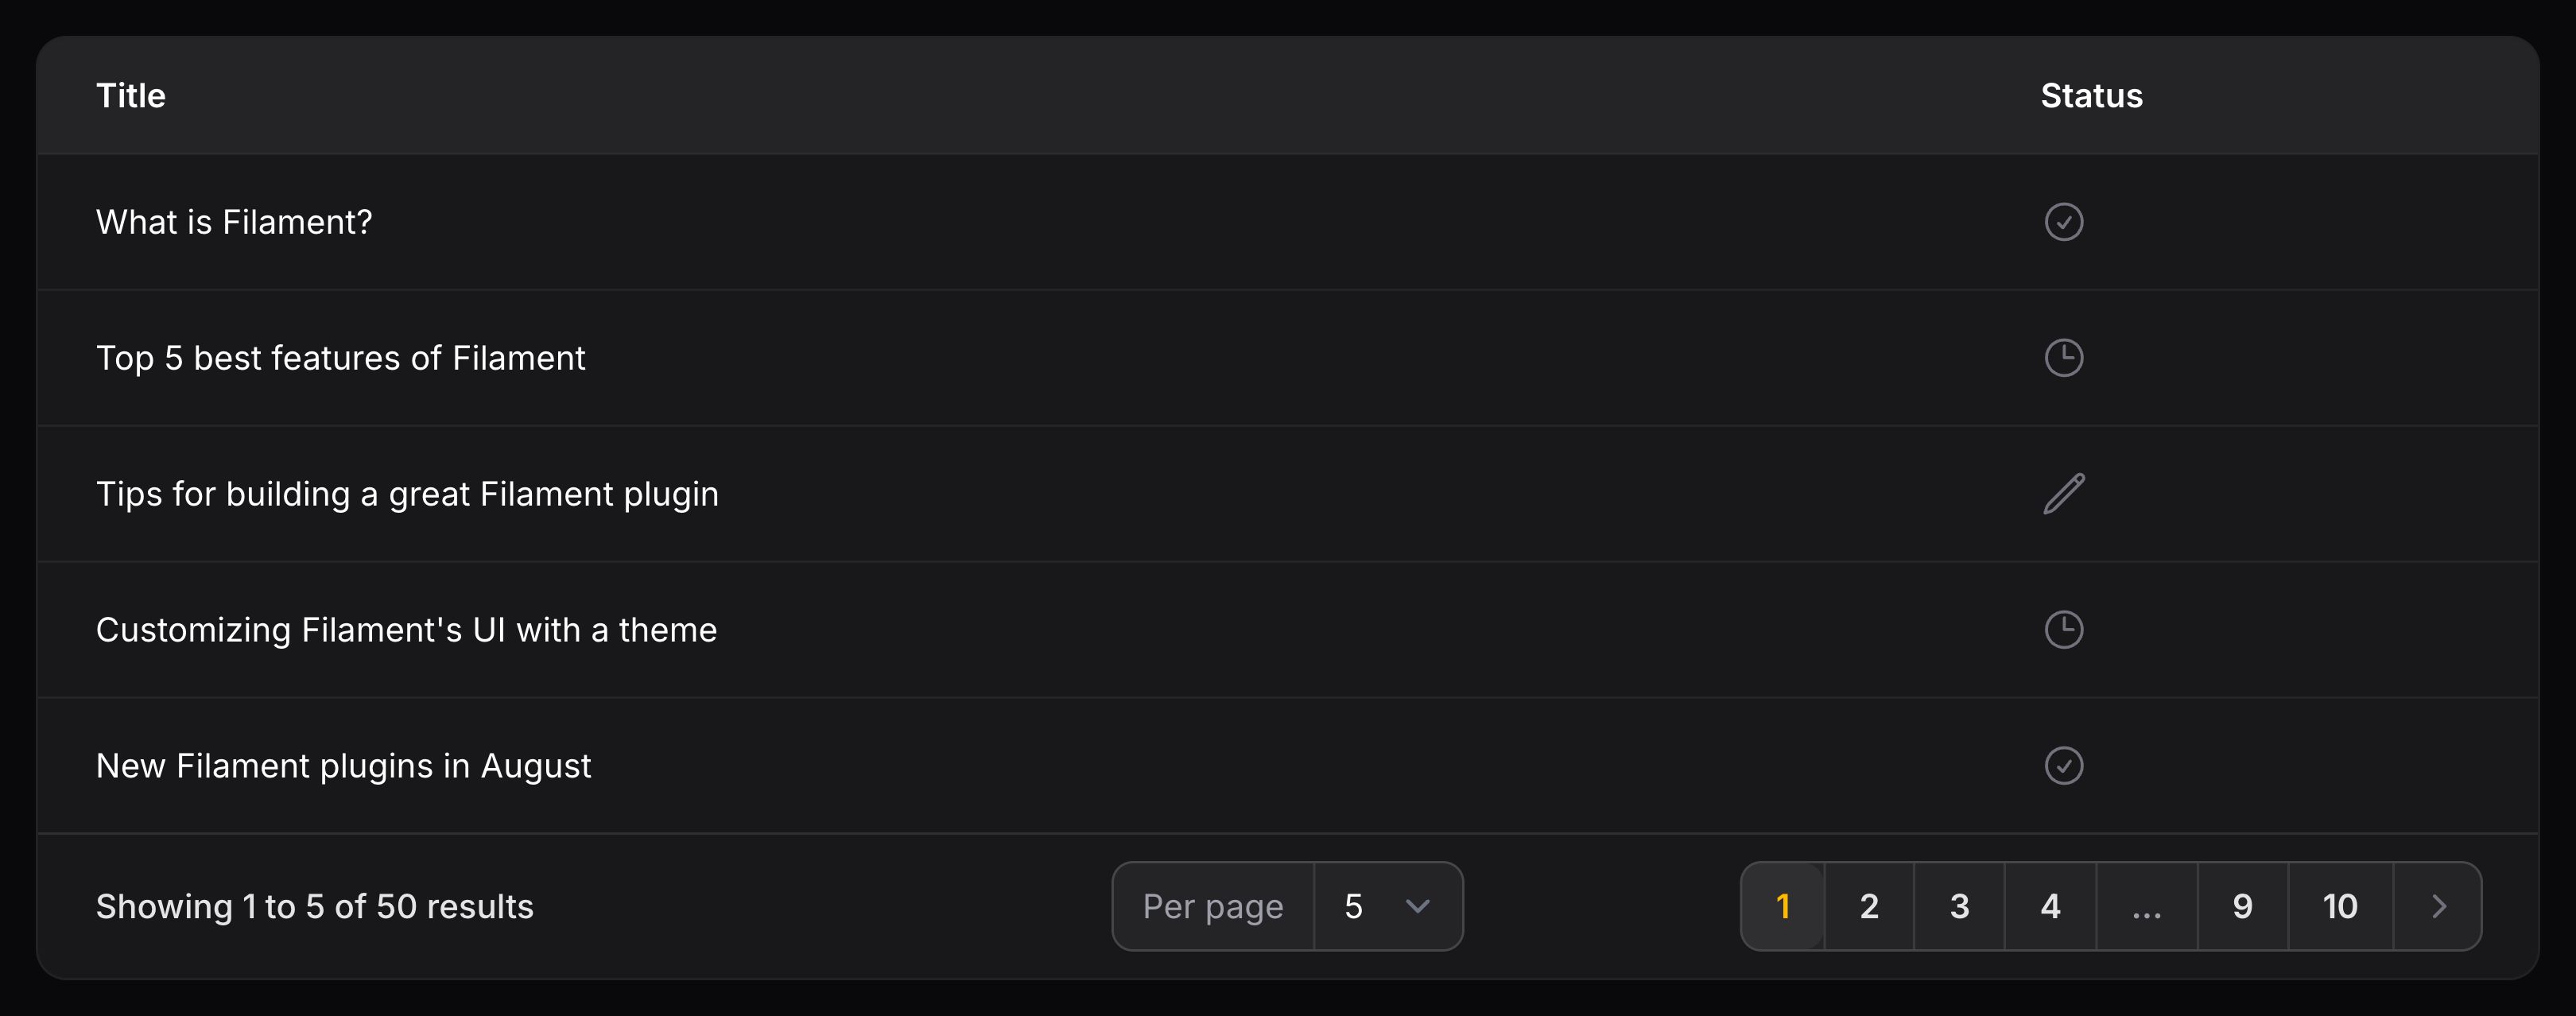Select page 3 in the pagination bar
This screenshot has width=2576, height=1016.
pos(1959,906)
